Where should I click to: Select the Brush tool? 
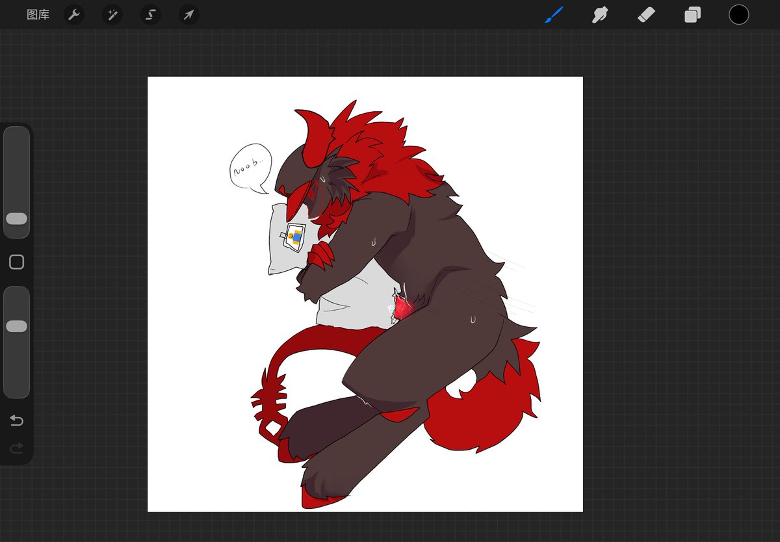tap(554, 14)
